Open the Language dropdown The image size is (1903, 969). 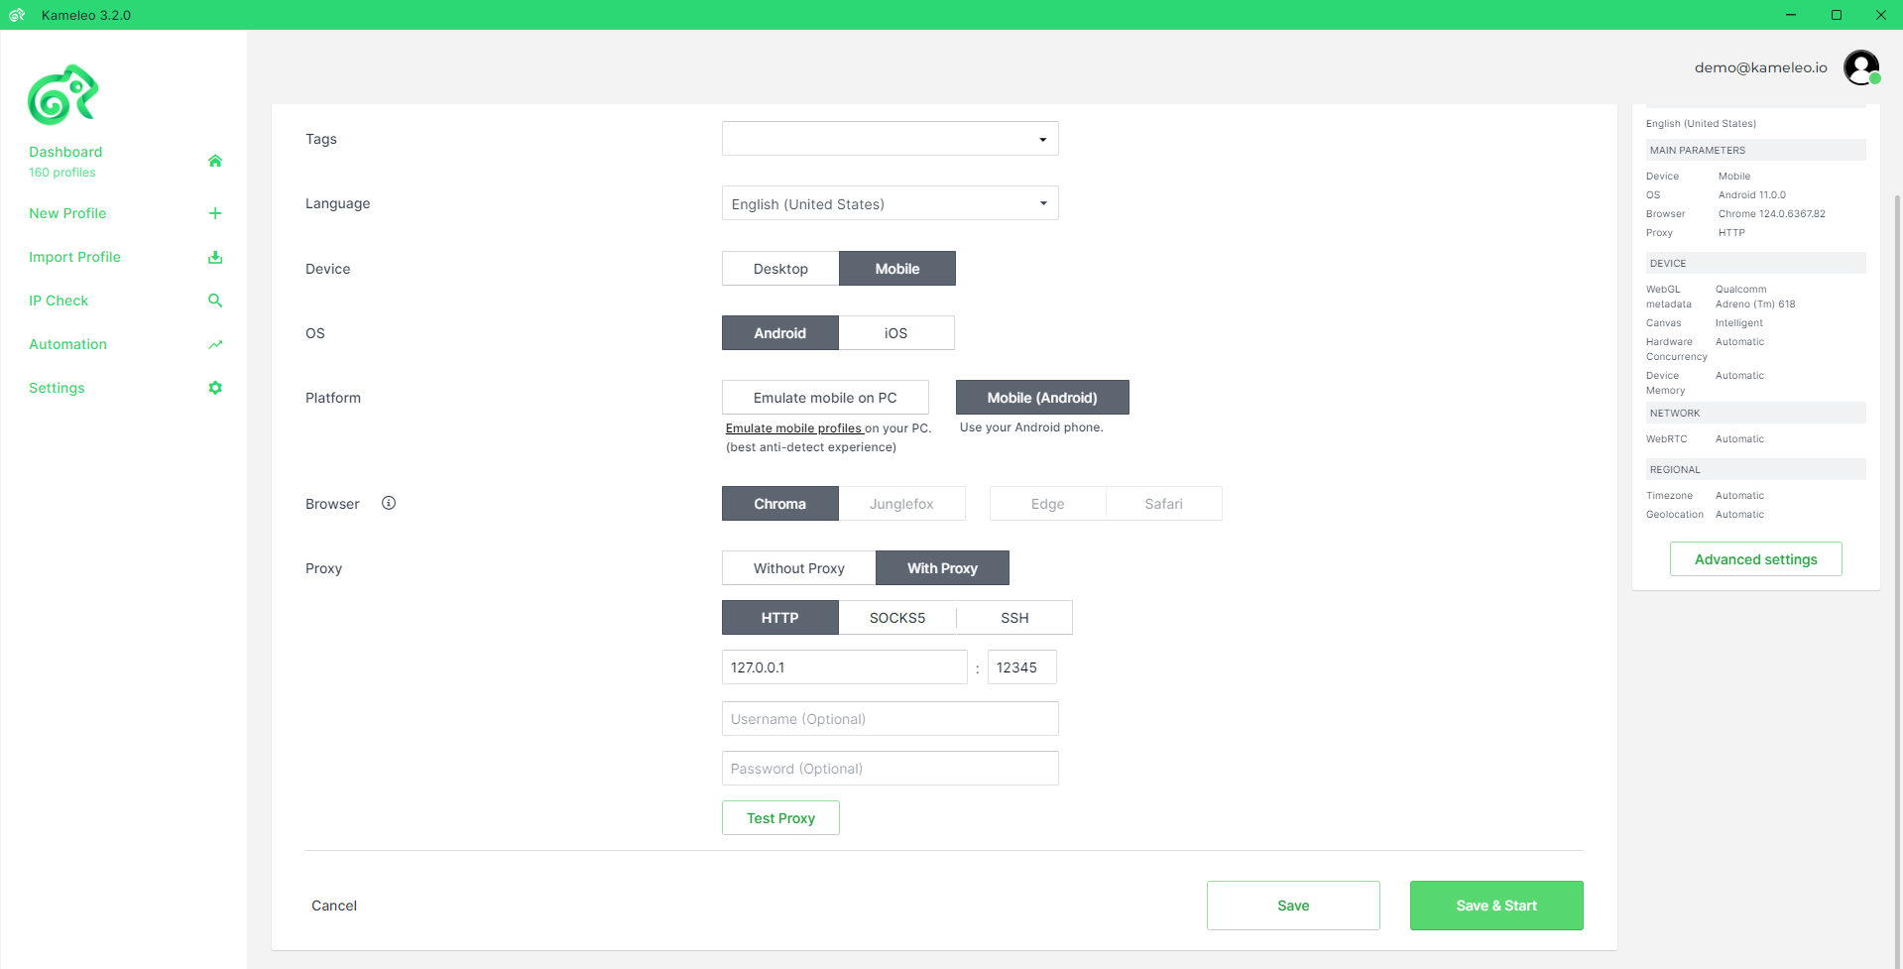891,203
